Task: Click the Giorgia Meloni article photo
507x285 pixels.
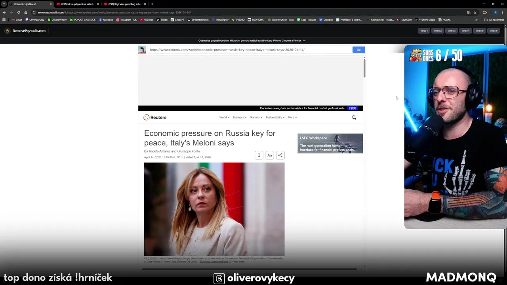Action: (x=214, y=209)
